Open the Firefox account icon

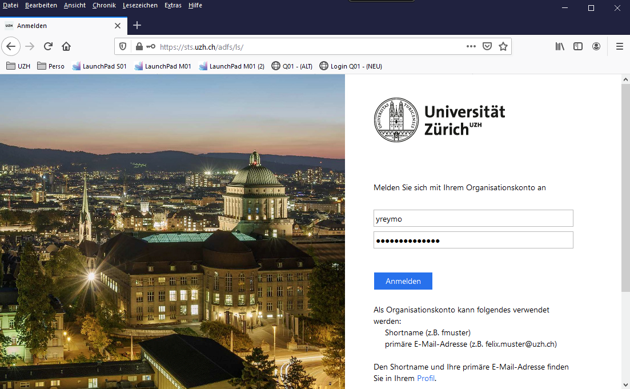coord(596,46)
